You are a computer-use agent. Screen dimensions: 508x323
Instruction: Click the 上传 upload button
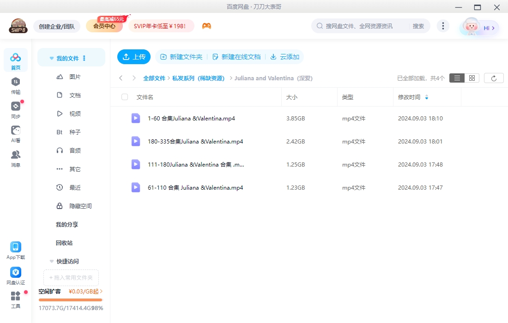[134, 57]
